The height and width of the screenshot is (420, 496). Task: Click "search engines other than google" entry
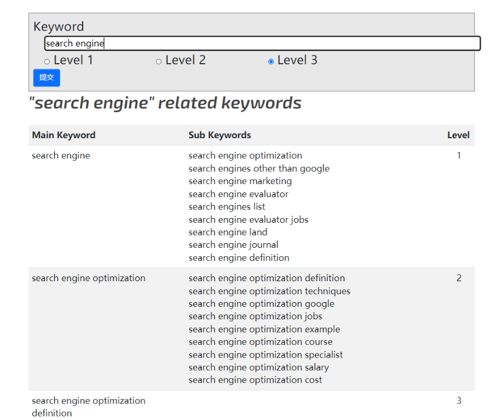259,169
